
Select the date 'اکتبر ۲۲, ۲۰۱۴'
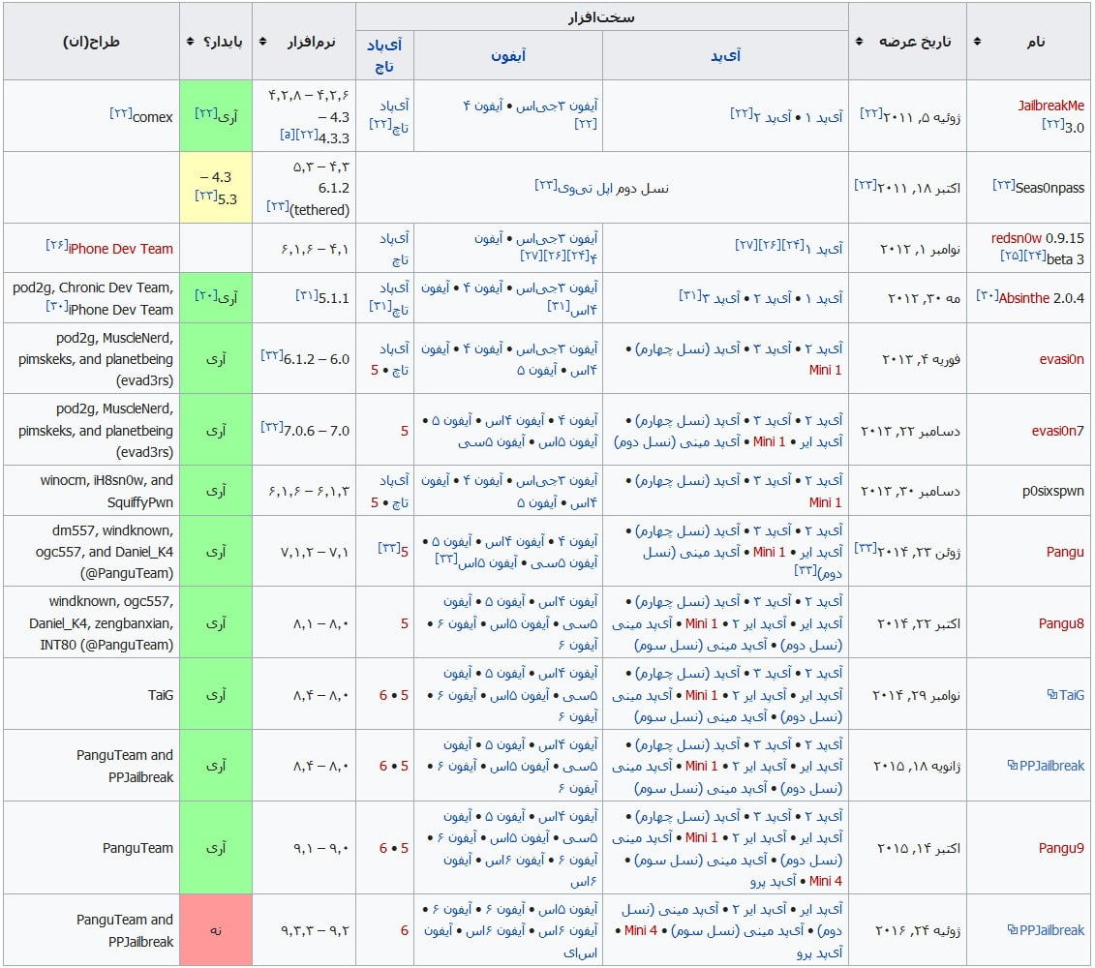pos(919,623)
